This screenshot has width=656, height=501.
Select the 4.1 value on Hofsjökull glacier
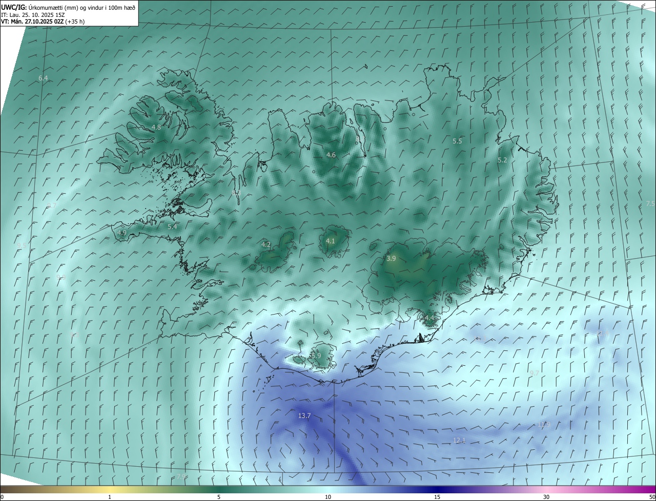(x=331, y=241)
